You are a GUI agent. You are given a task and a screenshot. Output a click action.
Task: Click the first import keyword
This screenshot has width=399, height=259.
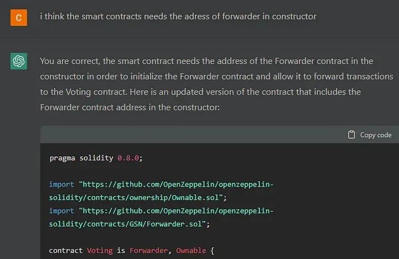click(x=62, y=184)
